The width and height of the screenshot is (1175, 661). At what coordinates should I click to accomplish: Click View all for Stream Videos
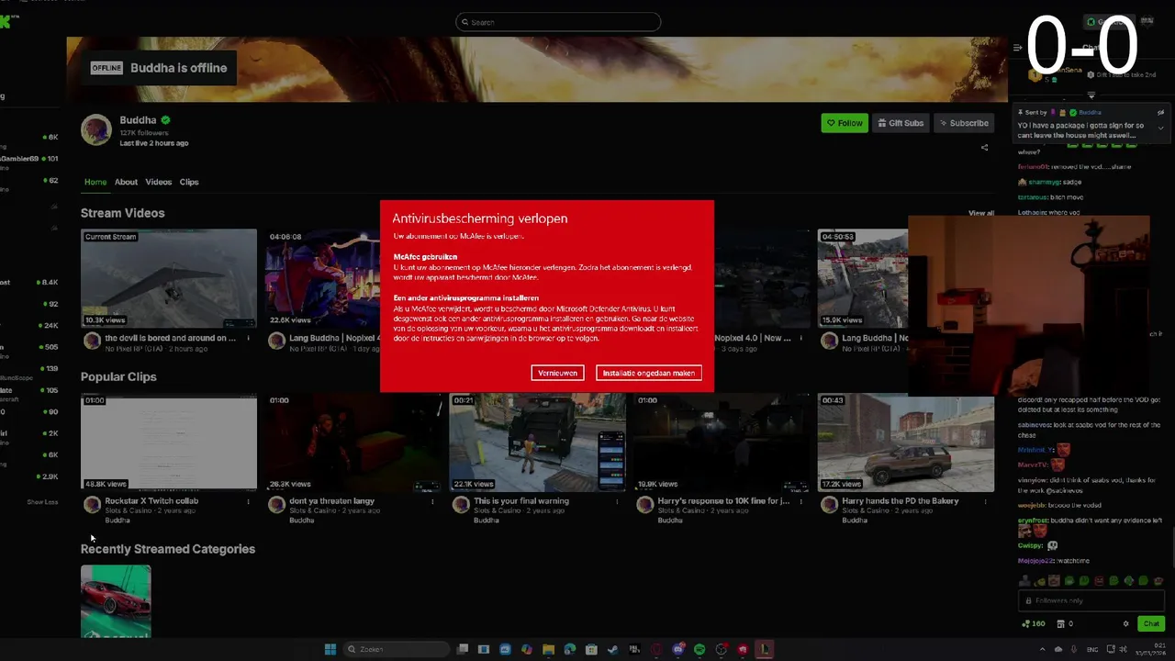click(981, 213)
